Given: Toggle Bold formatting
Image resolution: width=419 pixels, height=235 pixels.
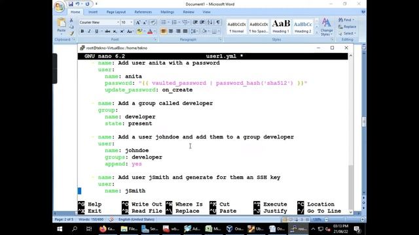Looking at the screenshot, I should (82, 31).
